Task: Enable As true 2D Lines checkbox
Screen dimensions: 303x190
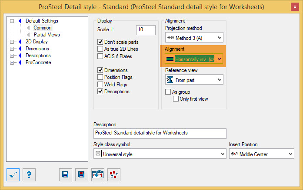Action: coord(100,49)
